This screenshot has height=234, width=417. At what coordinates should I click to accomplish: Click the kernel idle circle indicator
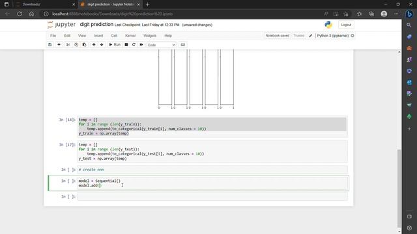352,36
